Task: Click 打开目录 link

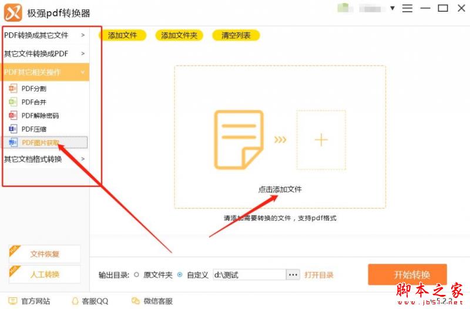Action: pyautogui.click(x=319, y=275)
